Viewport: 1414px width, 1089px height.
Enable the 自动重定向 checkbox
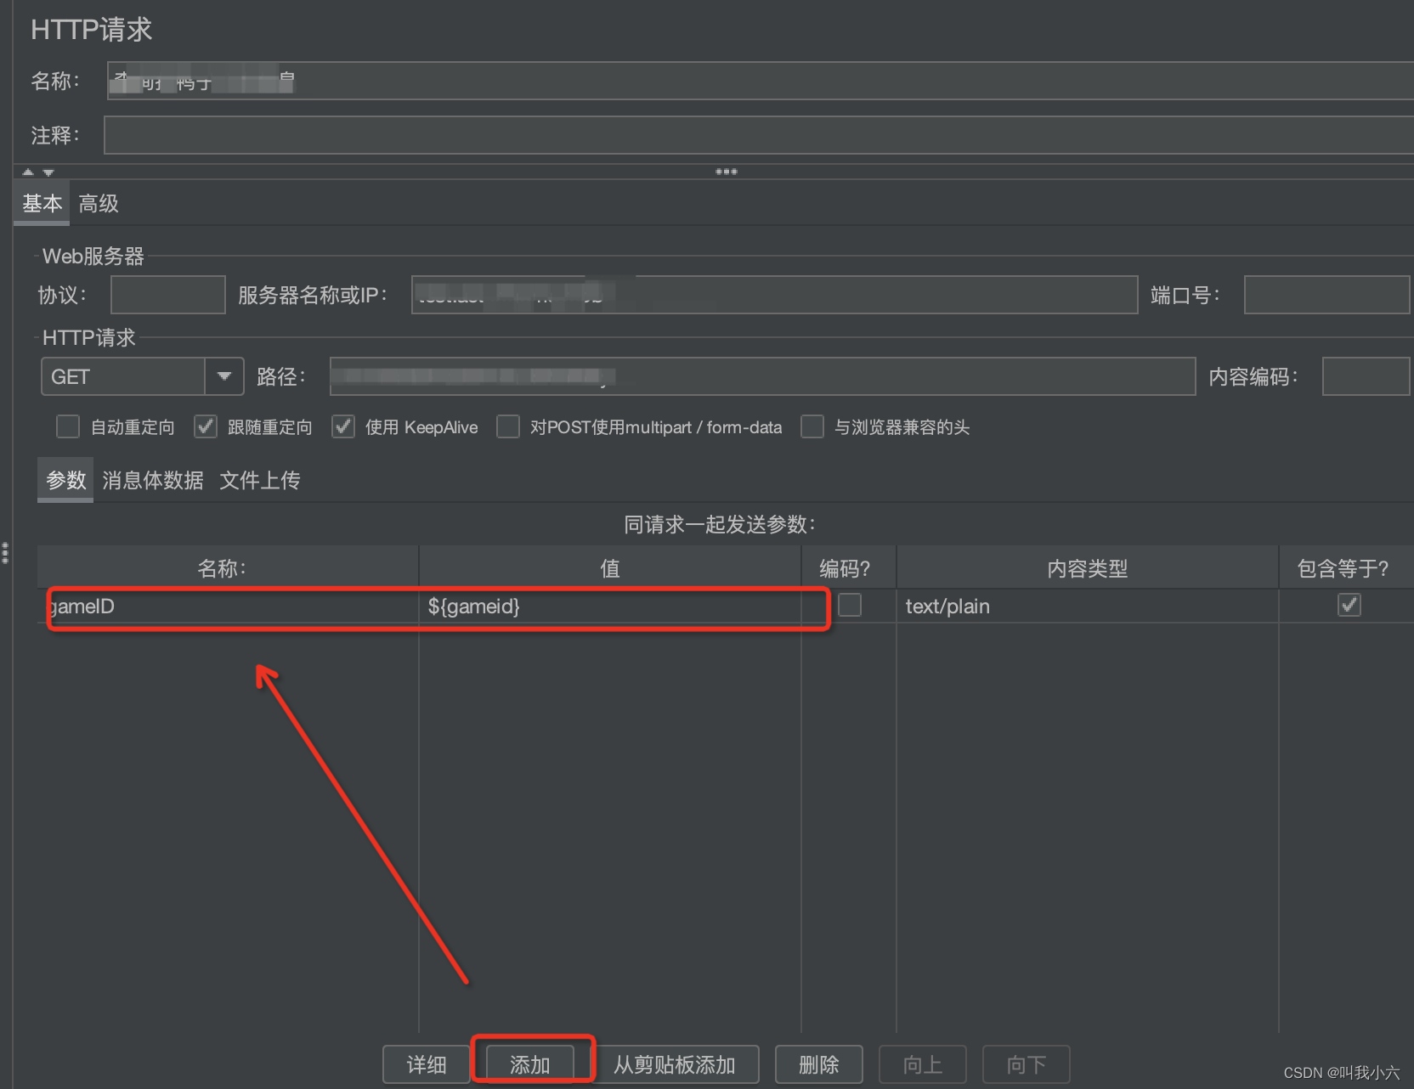[68, 426]
